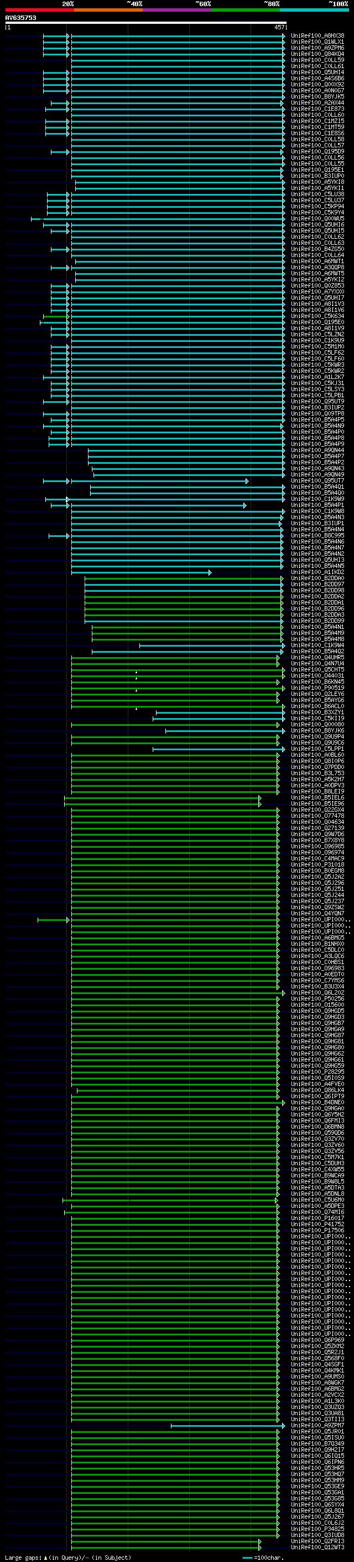Viewport: 354px width, 1562px height.
Task: Click the purple ~60% identity legend segment
Action: (x=178, y=10)
